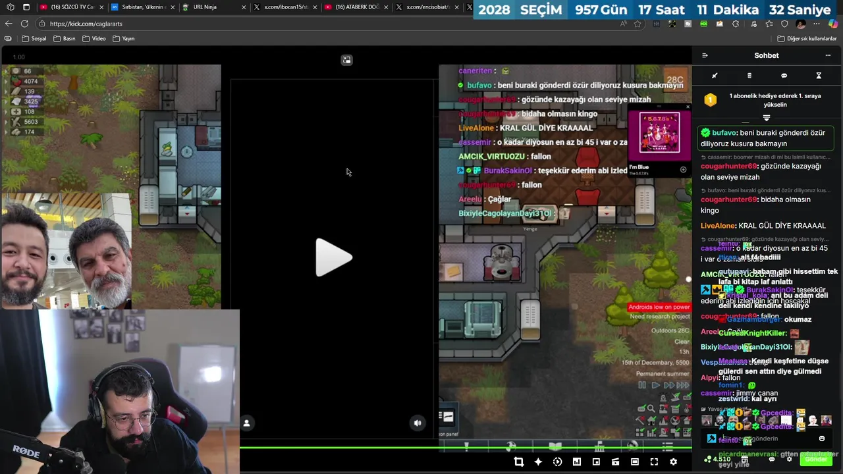Click the shield browser essentials icon
The width and height of the screenshot is (843, 474).
pyautogui.click(x=784, y=24)
